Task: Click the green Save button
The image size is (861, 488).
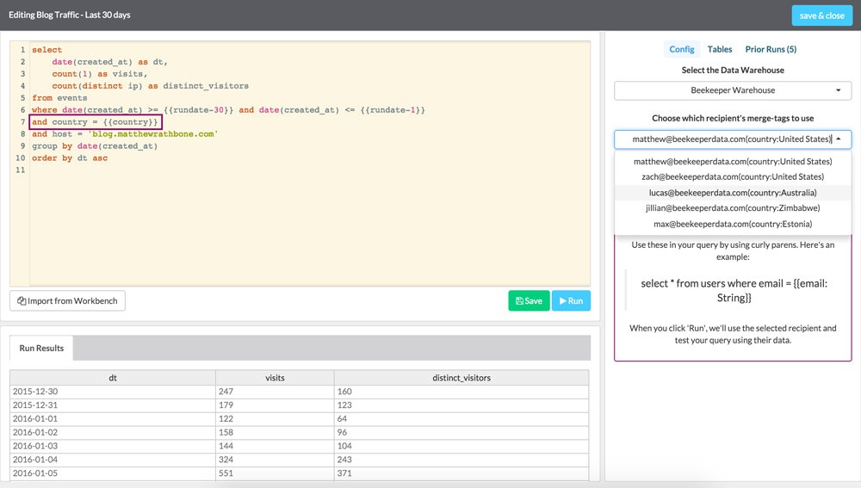Action: pos(529,300)
